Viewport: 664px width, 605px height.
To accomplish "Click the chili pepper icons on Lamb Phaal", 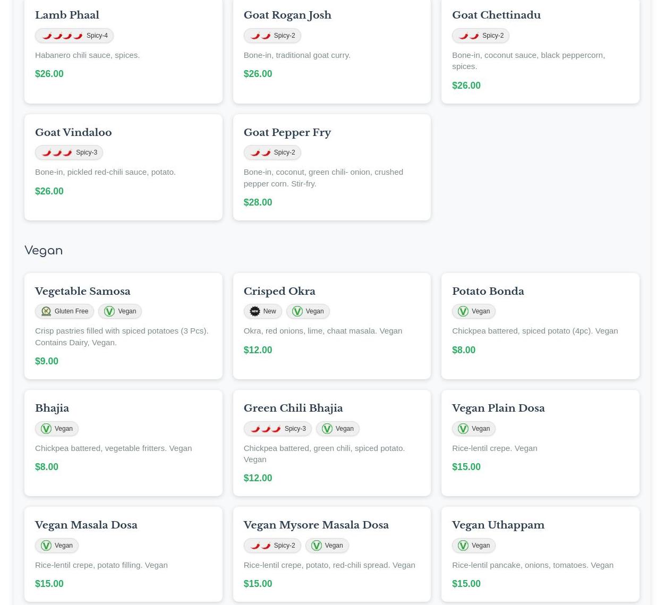I will click(x=62, y=36).
